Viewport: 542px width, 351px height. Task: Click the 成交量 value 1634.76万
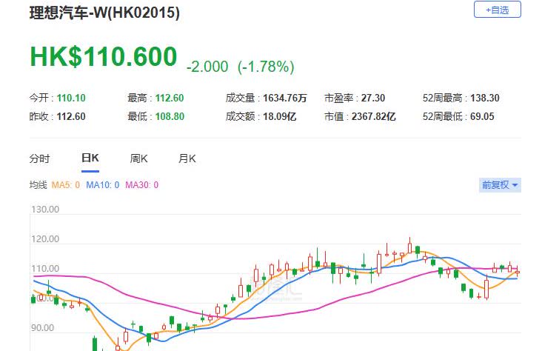(285, 98)
